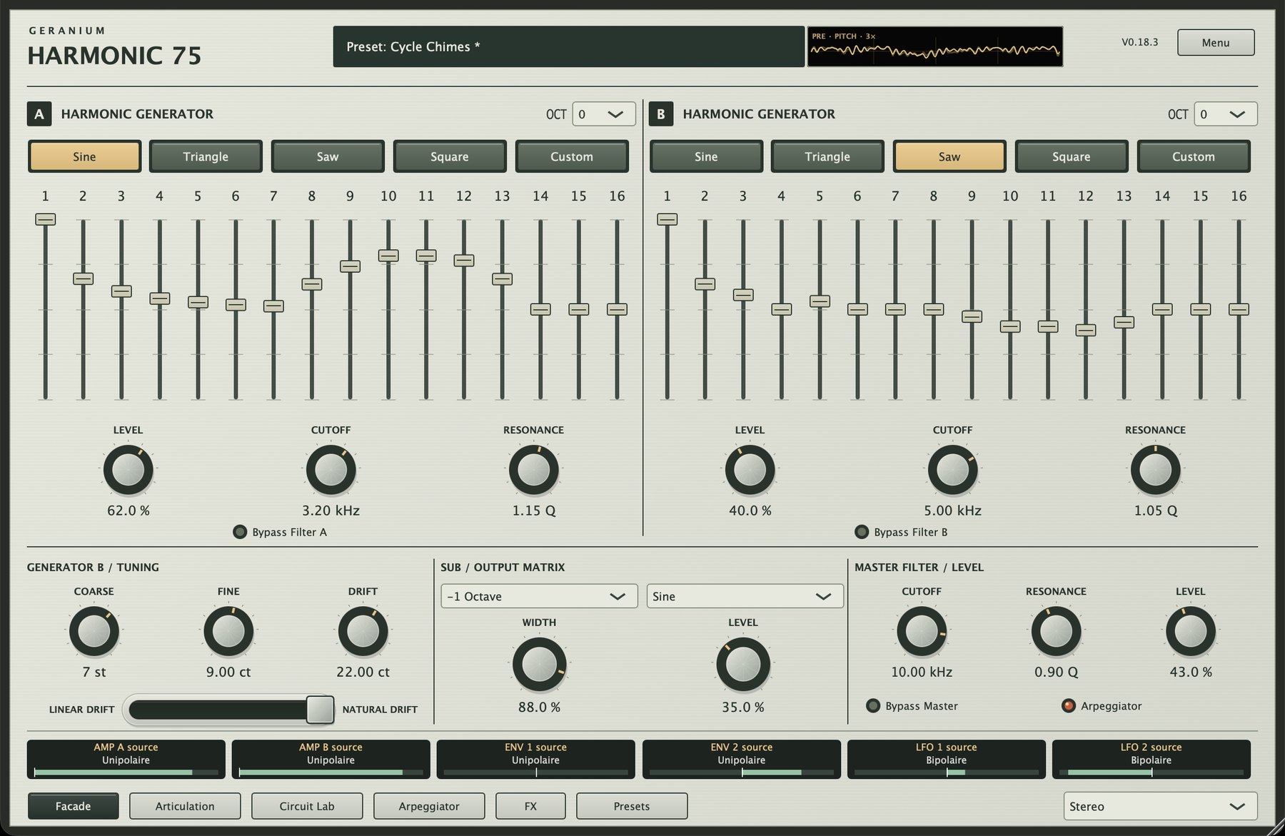The image size is (1285, 836).
Task: Click the 3.20 kHz cutoff value
Action: click(331, 510)
